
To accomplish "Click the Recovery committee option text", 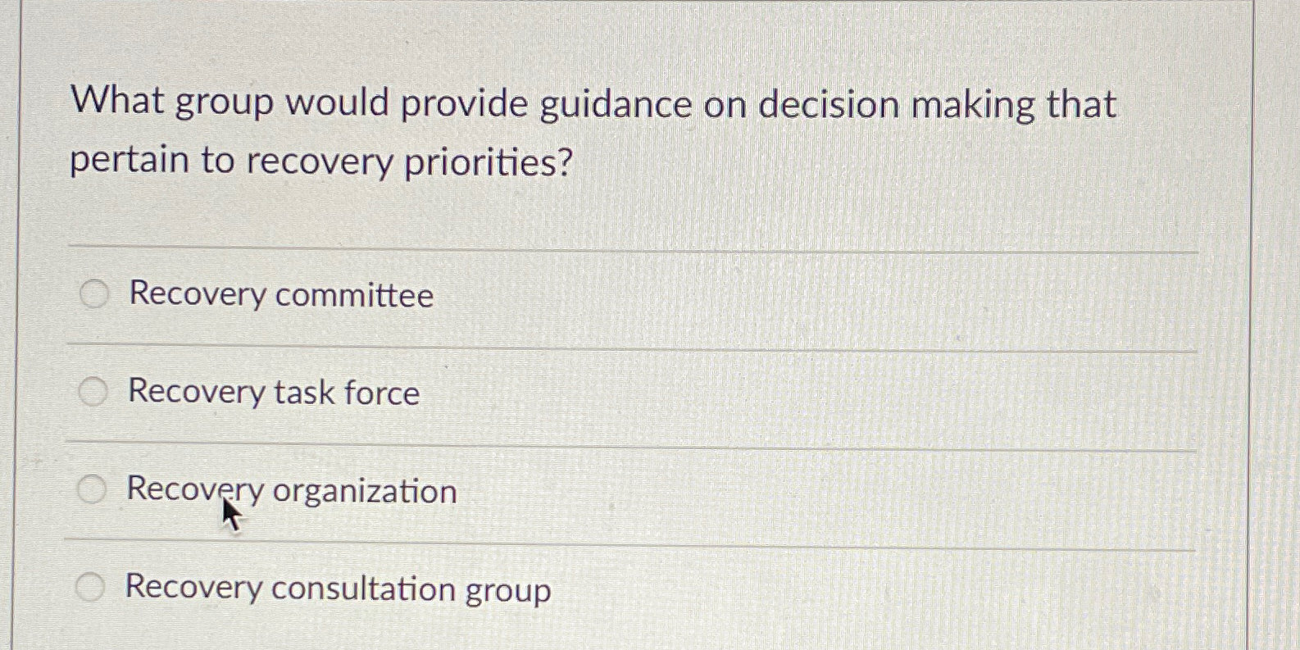I will (x=280, y=296).
